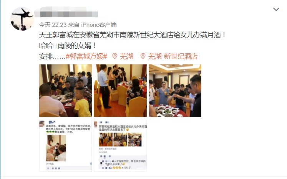
Task: Click the 安排 text before the hashtag
Action: pyautogui.click(x=46, y=56)
